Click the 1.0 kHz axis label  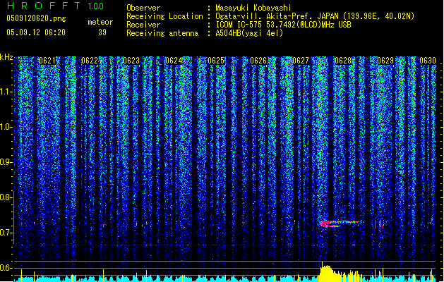6,127
